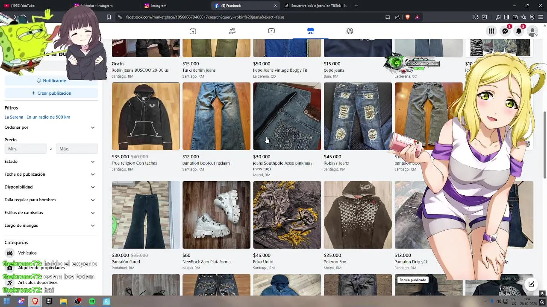The image size is (547, 307).
Task: Click the floating compose message pencil icon
Action: click(531, 284)
